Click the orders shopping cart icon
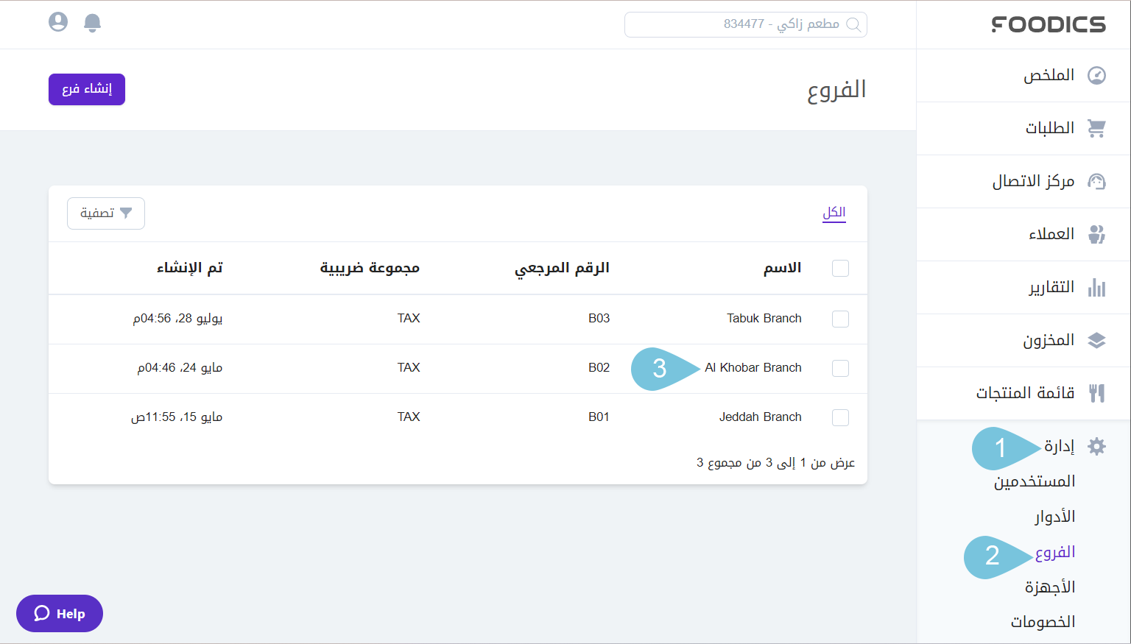The image size is (1131, 644). coord(1096,129)
